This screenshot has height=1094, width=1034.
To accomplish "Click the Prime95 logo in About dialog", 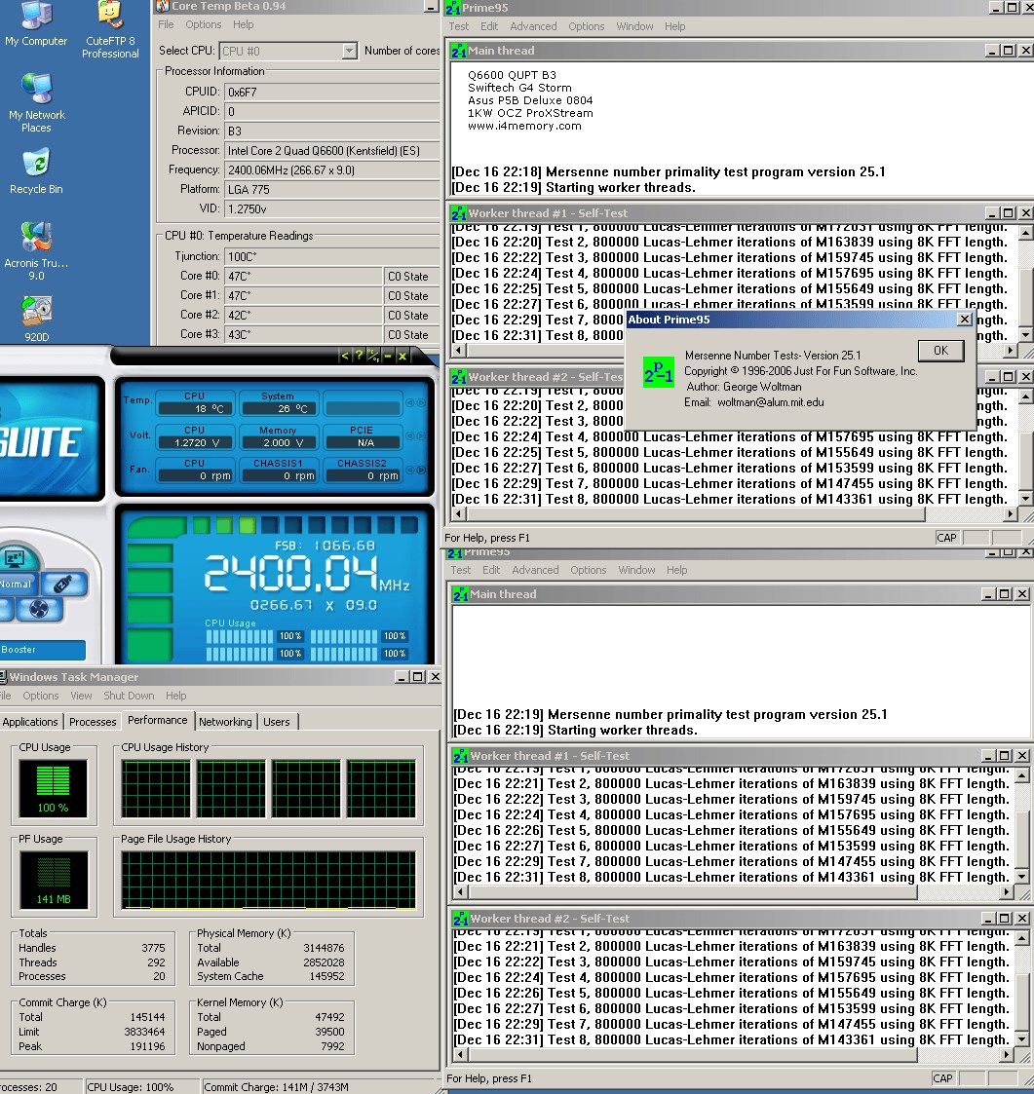I will [659, 372].
